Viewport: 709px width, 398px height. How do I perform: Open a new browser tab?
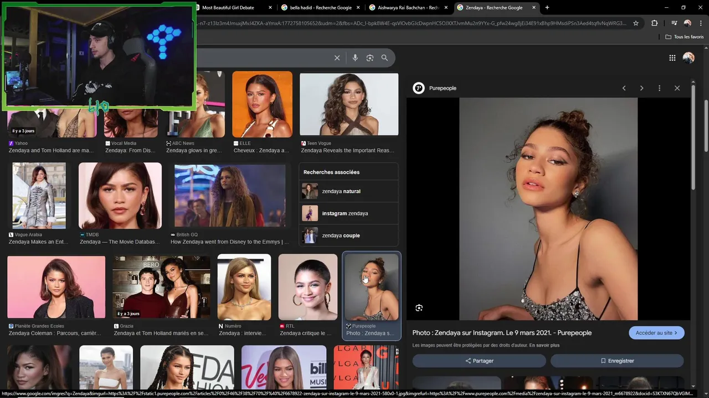547,7
